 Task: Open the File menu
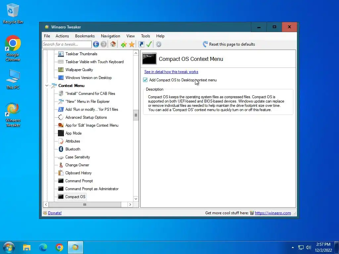click(x=47, y=36)
